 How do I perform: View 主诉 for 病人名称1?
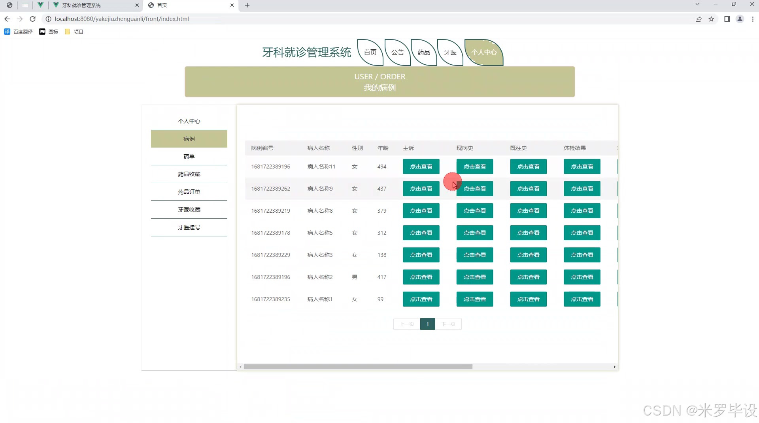tap(421, 299)
